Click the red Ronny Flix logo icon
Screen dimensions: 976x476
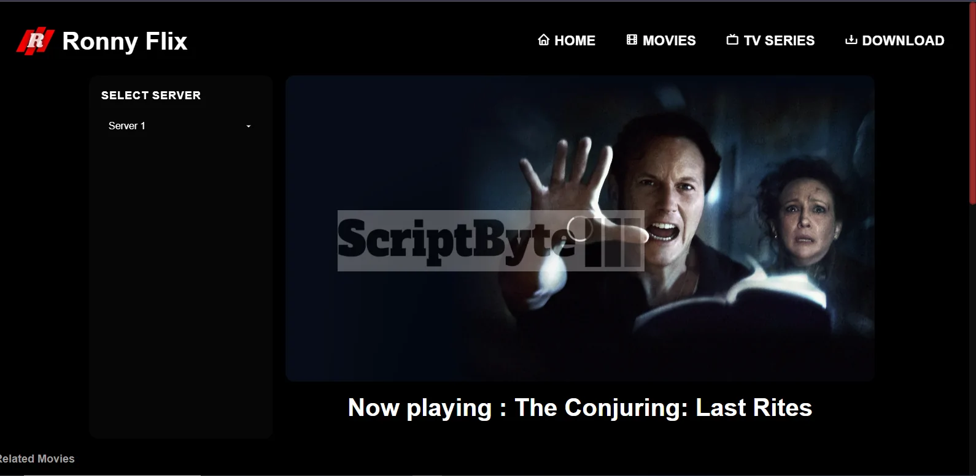point(35,42)
